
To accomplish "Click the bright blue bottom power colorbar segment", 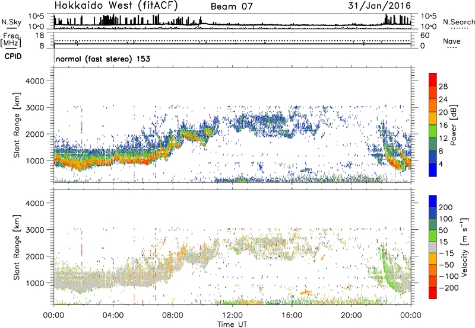I will point(433,170).
